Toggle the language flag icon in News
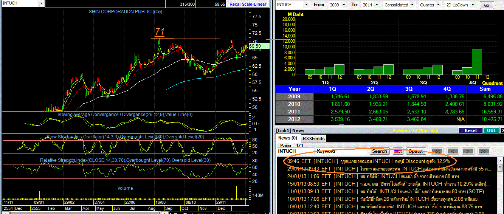Image resolution: width=504 pixels, height=214 pixels. pyautogui.click(x=398, y=151)
